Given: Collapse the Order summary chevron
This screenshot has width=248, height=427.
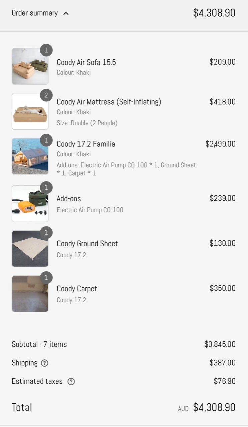Looking at the screenshot, I should pyautogui.click(x=66, y=14).
